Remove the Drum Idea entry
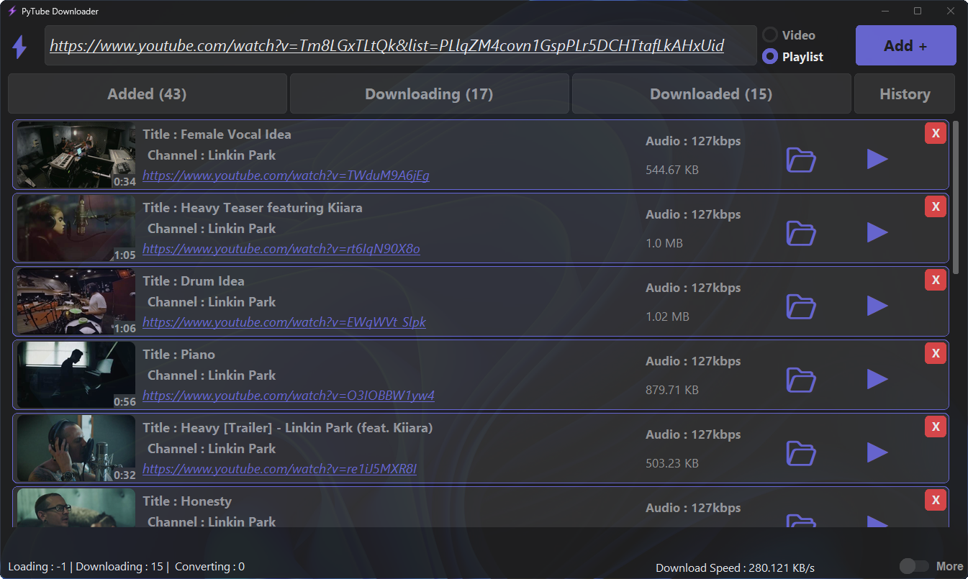This screenshot has height=579, width=968. pos(936,280)
